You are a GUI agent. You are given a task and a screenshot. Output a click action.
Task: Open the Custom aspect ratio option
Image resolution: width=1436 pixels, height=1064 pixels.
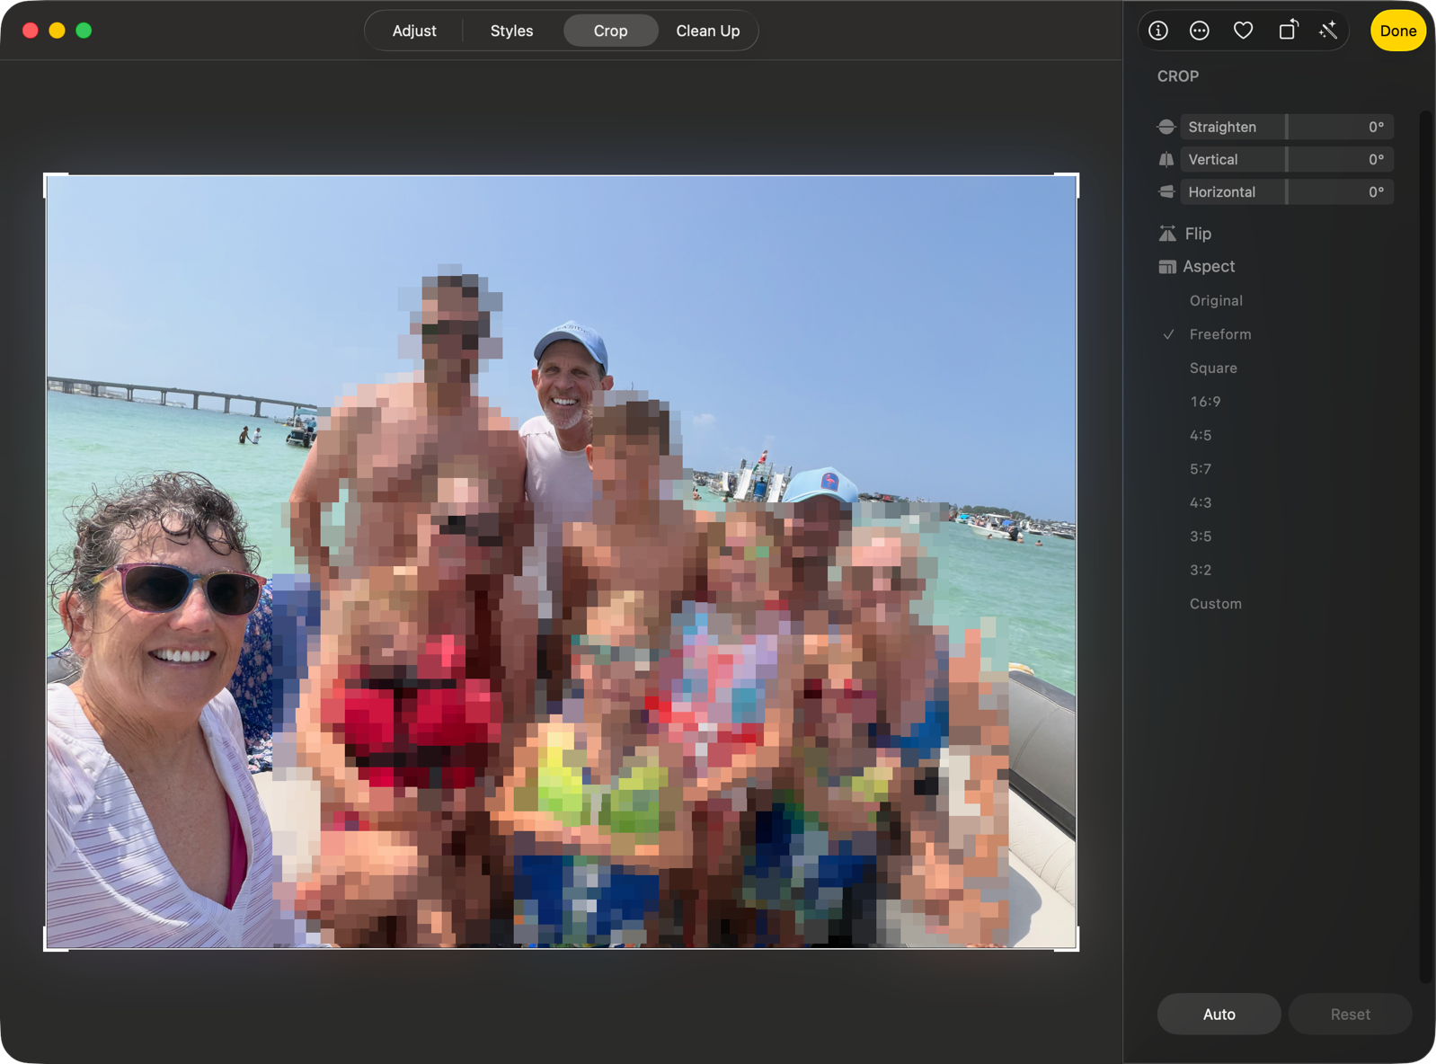[x=1215, y=604]
